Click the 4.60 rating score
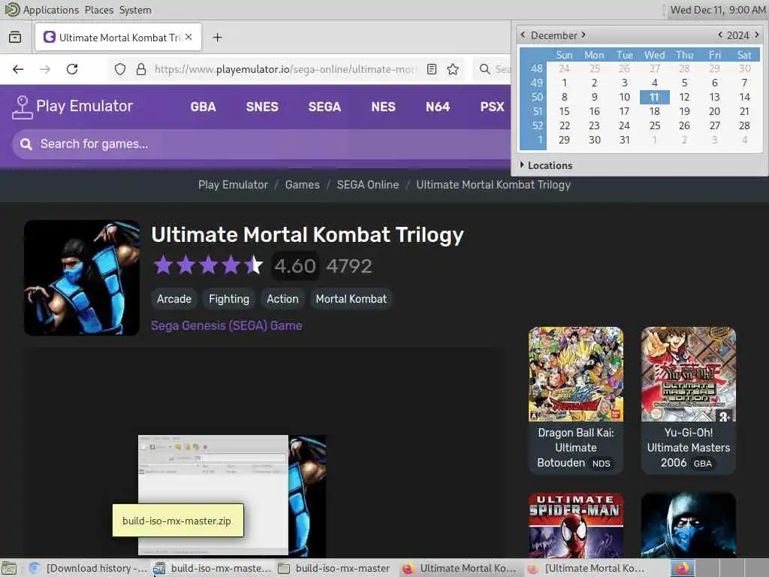769x577 pixels. tap(295, 266)
